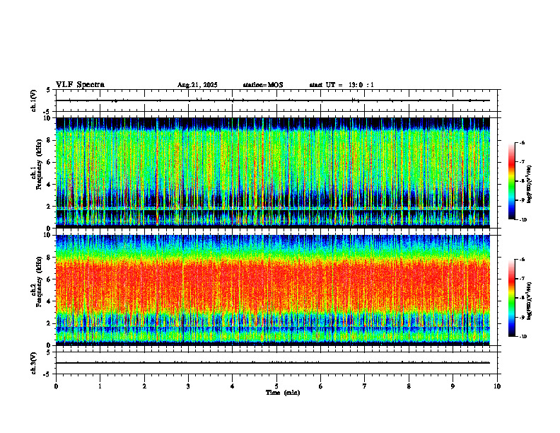This screenshot has width=560, height=433.
Task: Click the ch.3 waveform trace panel
Action: pos(276,363)
